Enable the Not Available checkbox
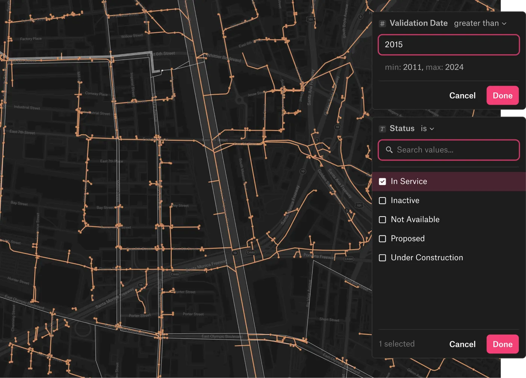Screen dimensions: 526x378 (x=382, y=220)
